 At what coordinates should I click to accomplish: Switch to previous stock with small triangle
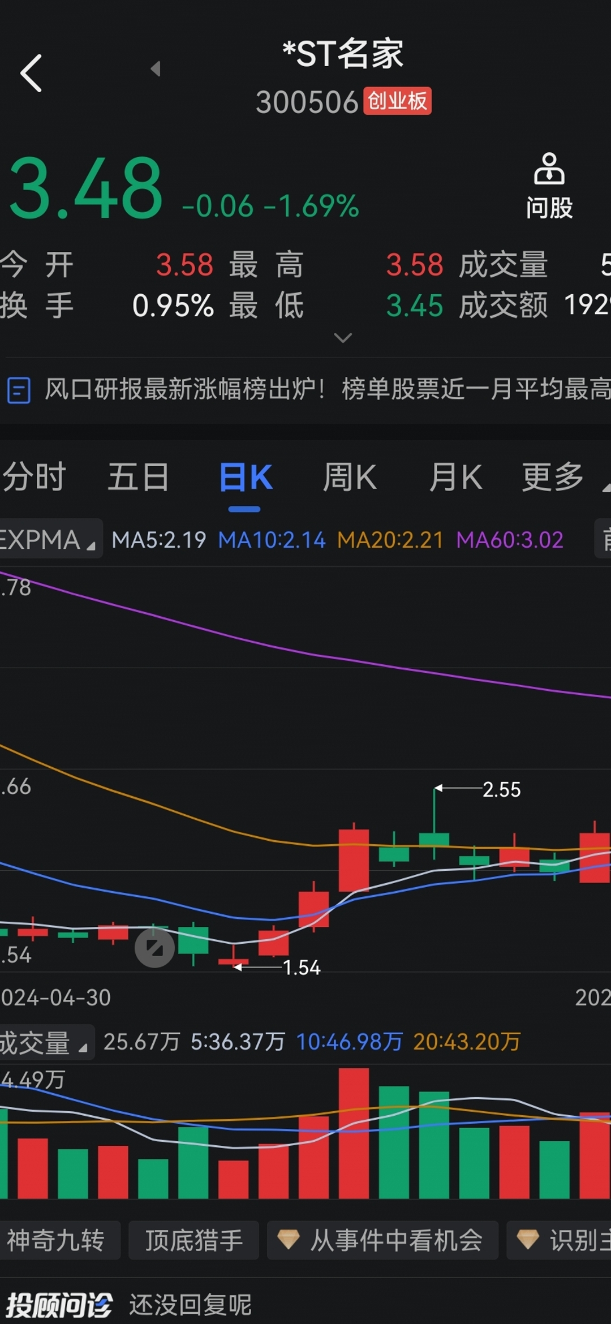(x=156, y=69)
